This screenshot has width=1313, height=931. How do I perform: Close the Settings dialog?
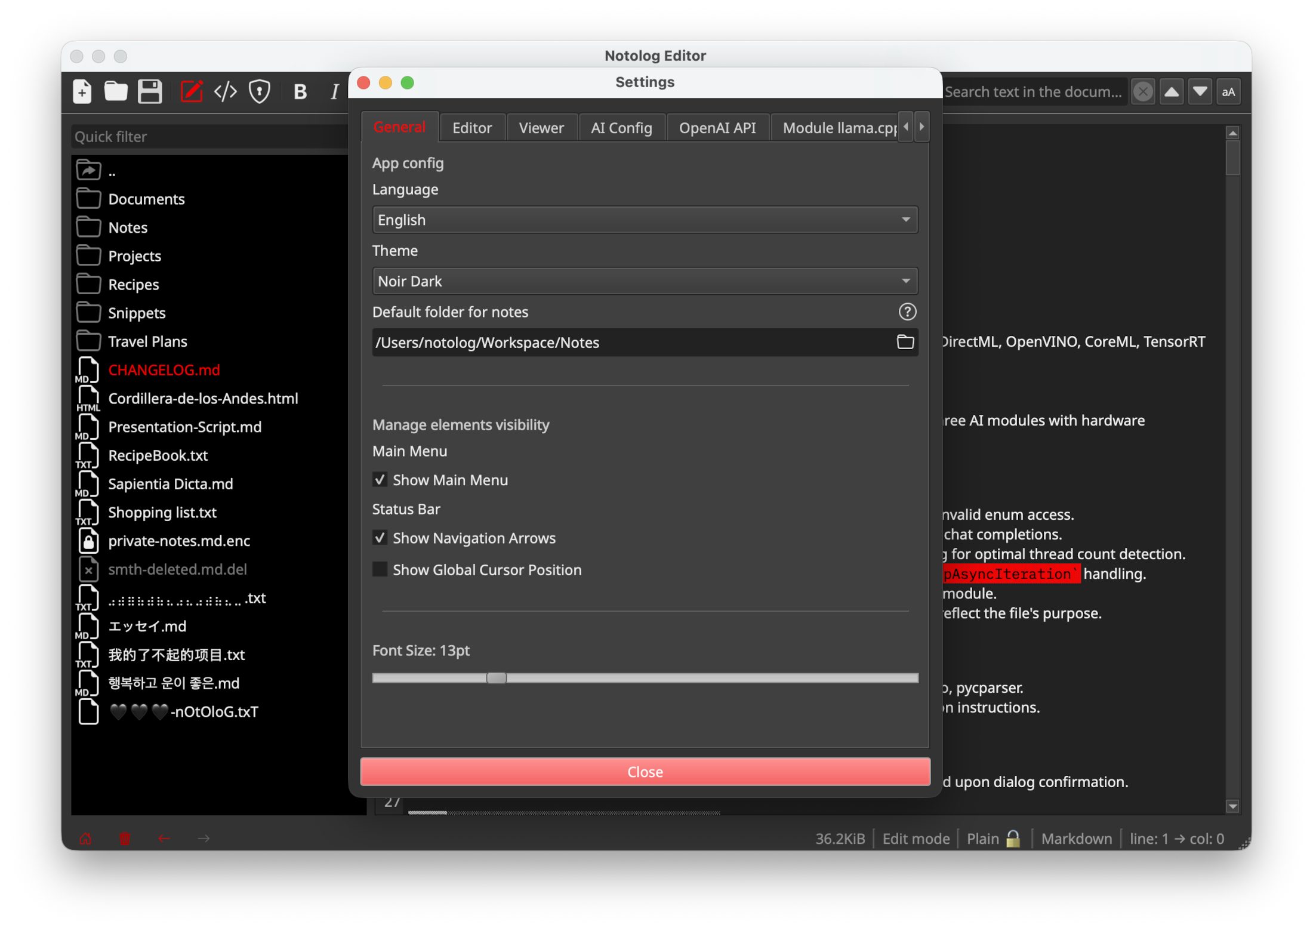tap(645, 771)
